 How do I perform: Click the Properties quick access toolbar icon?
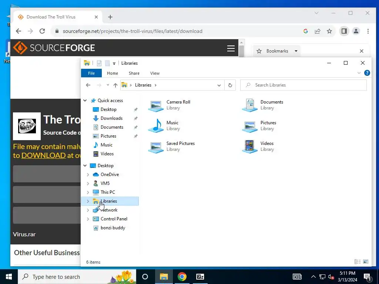coord(99,63)
